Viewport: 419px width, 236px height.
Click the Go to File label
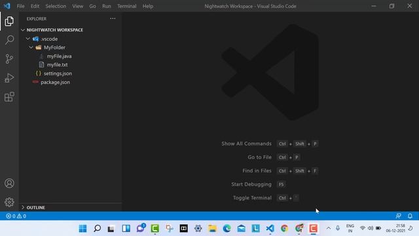pyautogui.click(x=259, y=157)
